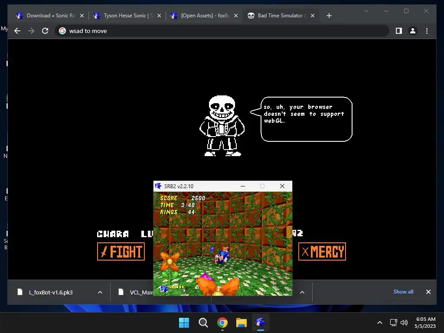Close the Tyson Hesse Sonic tab
The width and height of the screenshot is (444, 333).
(159, 16)
